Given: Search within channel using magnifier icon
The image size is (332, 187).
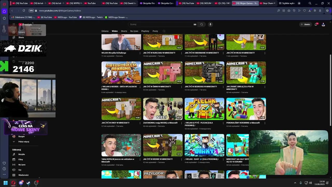Looking at the screenshot, I should click(164, 31).
